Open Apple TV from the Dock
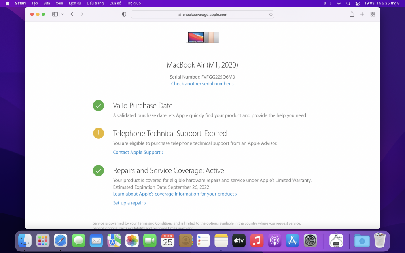The height and width of the screenshot is (253, 405). (239, 241)
